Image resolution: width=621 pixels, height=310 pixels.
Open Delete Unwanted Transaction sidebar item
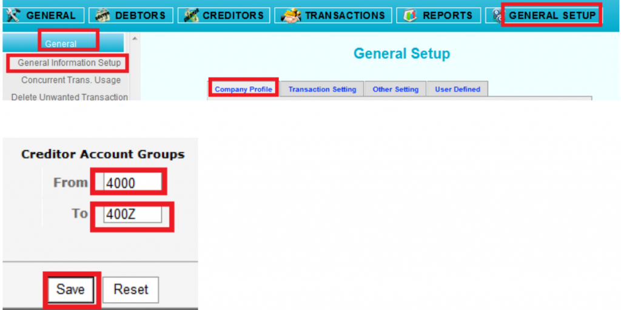pyautogui.click(x=69, y=96)
